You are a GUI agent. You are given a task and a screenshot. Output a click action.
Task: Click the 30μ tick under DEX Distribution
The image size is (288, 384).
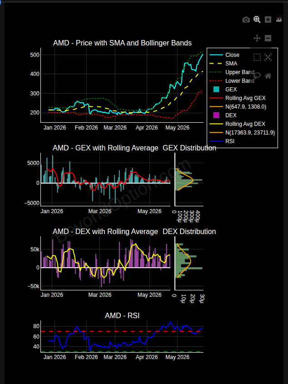tap(202, 298)
